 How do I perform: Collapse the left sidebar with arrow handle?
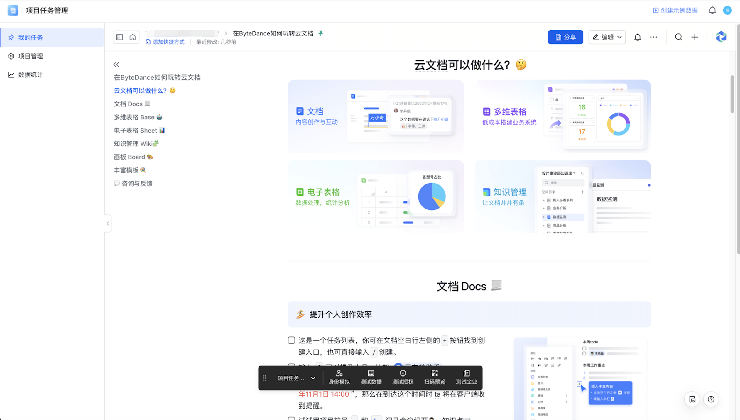click(x=108, y=223)
